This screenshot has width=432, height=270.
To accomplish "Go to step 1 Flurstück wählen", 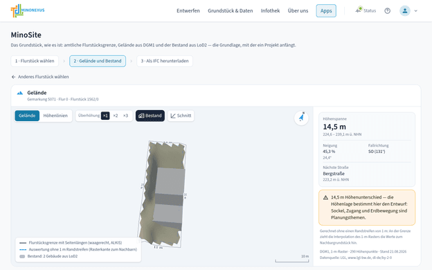I will (35, 61).
